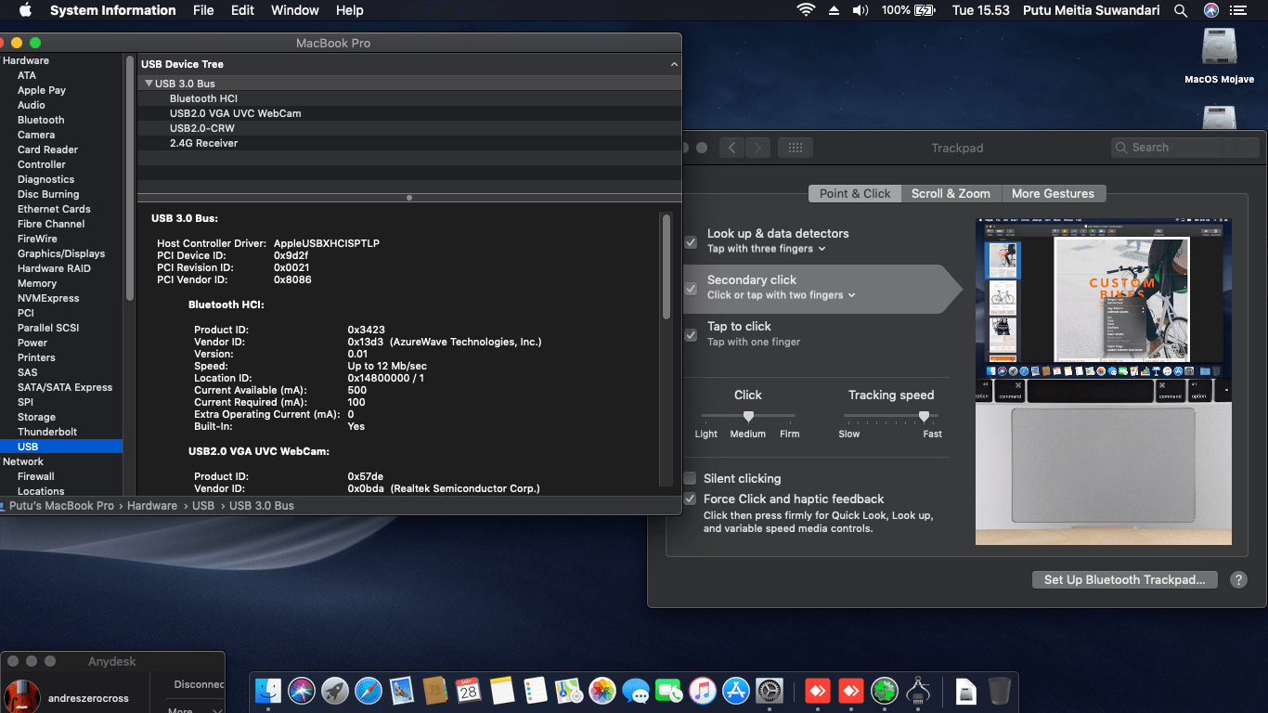
Task: Open the Maps app in the Dock
Action: [569, 691]
